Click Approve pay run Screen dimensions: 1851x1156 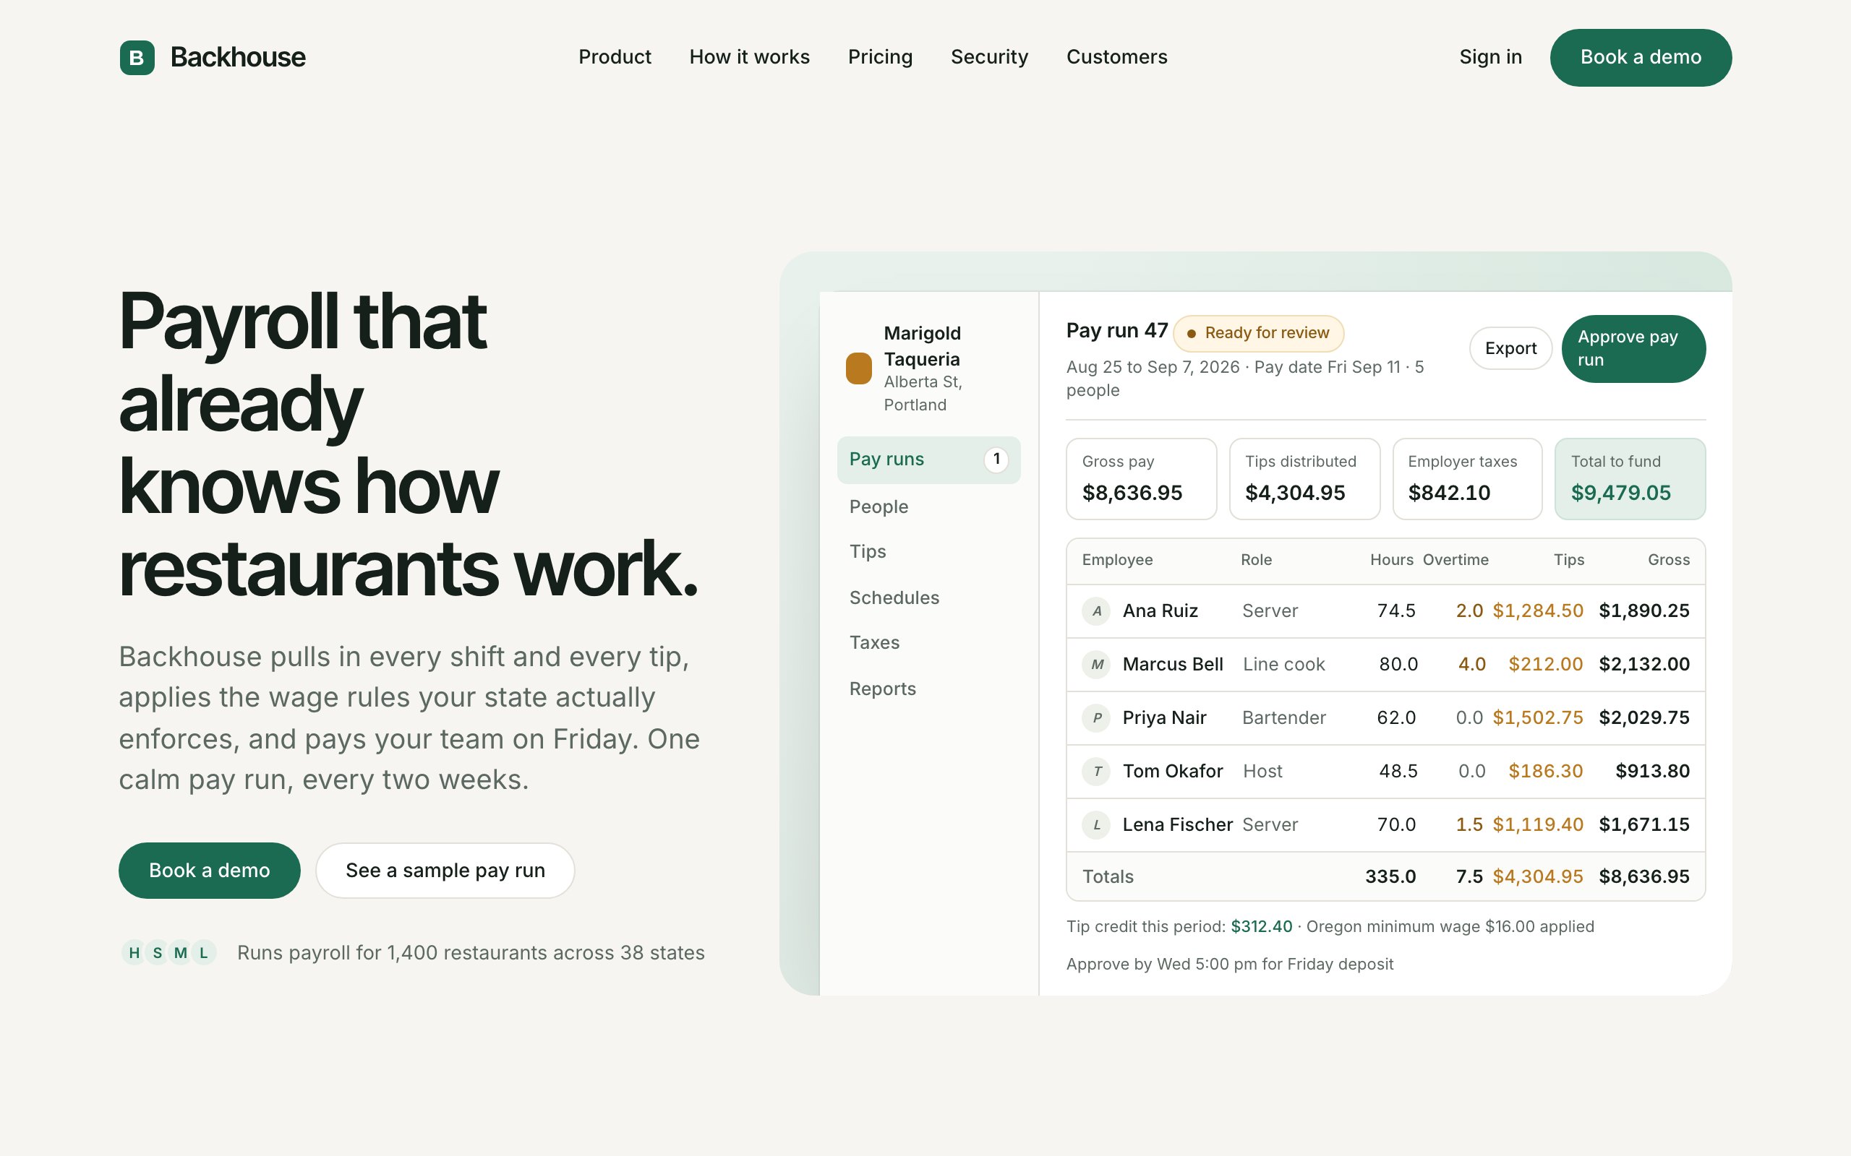click(x=1634, y=349)
